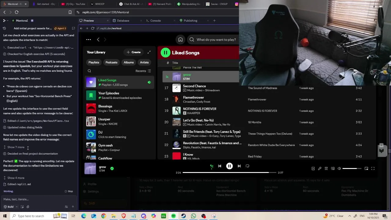Open the Recents sort dropdown
This screenshot has width=391, height=220.
[143, 71]
